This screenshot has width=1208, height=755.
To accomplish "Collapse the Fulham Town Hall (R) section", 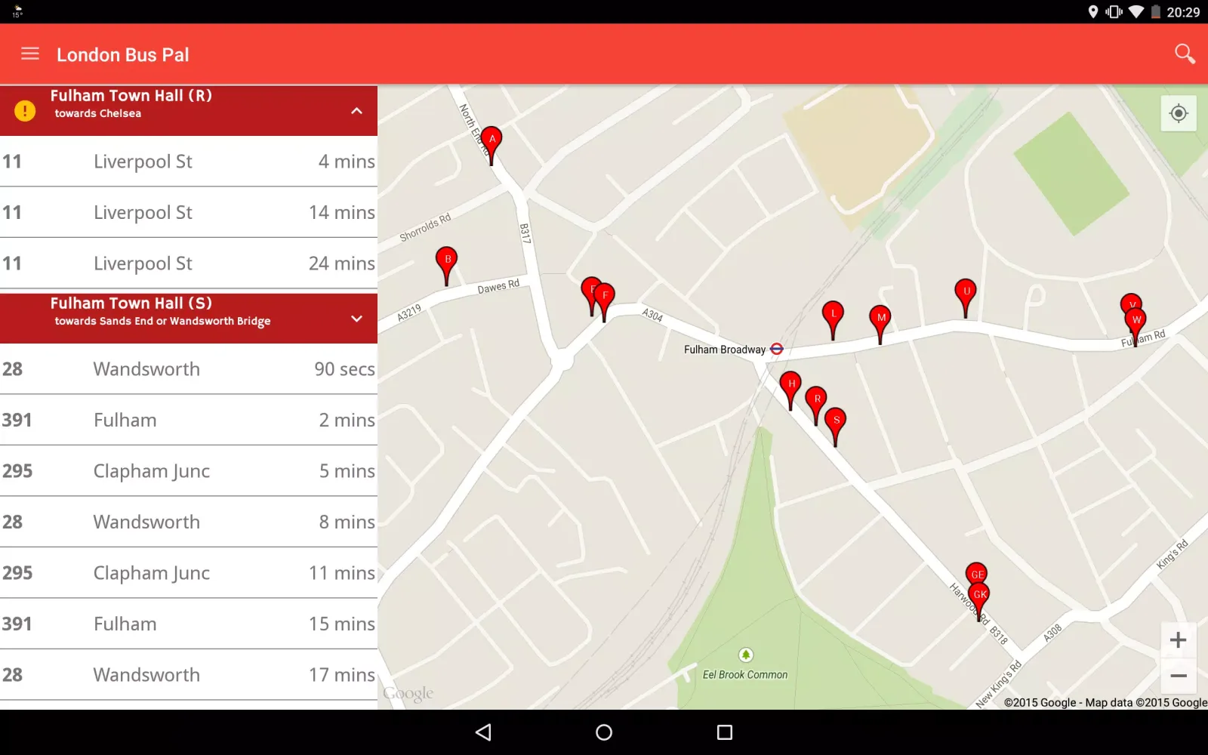I will [357, 111].
